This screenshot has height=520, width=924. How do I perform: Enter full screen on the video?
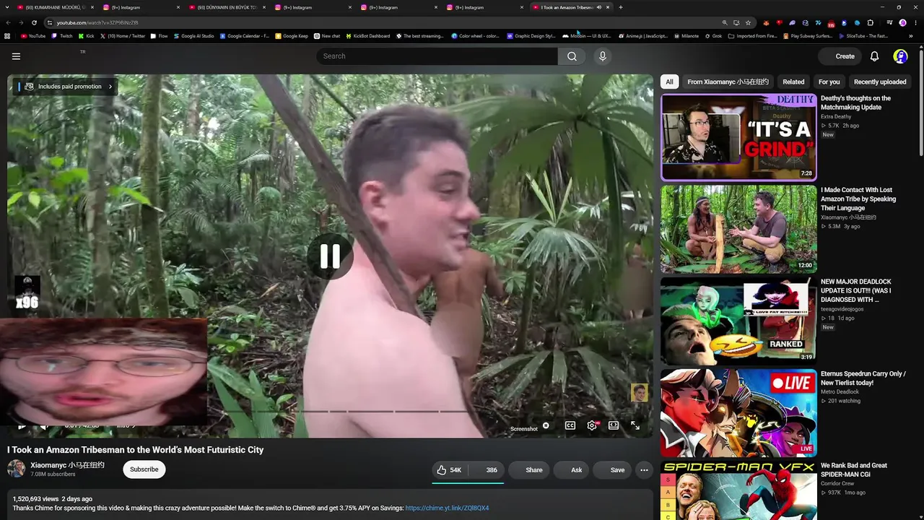pyautogui.click(x=635, y=425)
